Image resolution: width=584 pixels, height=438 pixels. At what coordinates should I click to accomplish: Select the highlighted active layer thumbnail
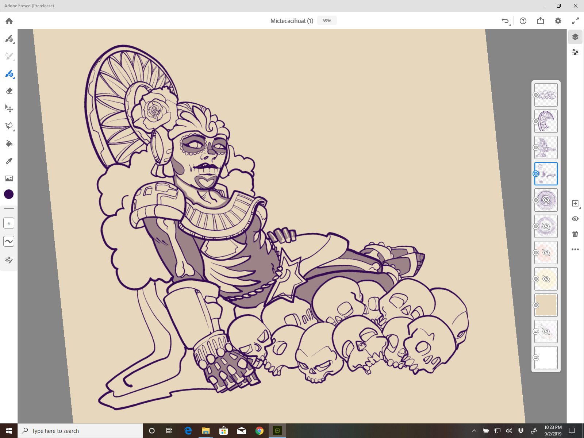pyautogui.click(x=546, y=174)
